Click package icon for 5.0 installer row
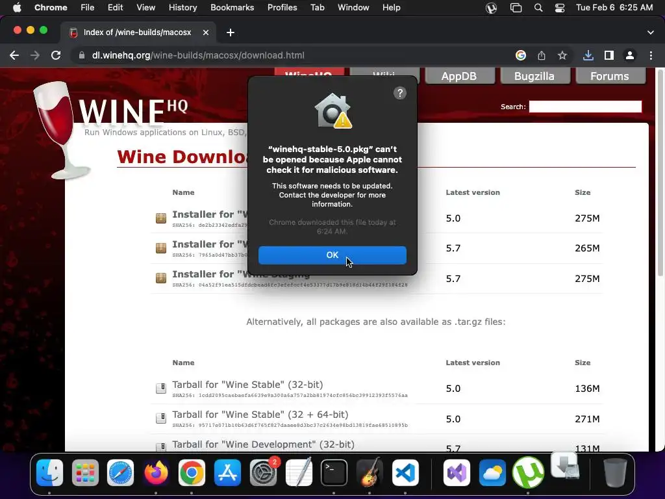The image size is (665, 499). pos(161,218)
